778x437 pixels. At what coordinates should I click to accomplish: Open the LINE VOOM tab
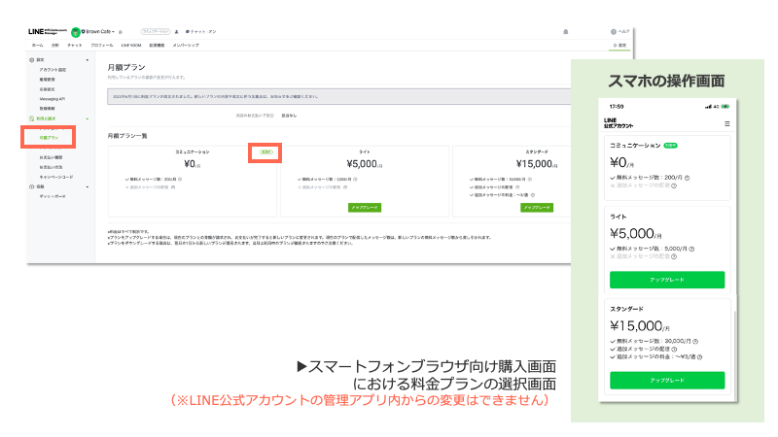coord(132,46)
